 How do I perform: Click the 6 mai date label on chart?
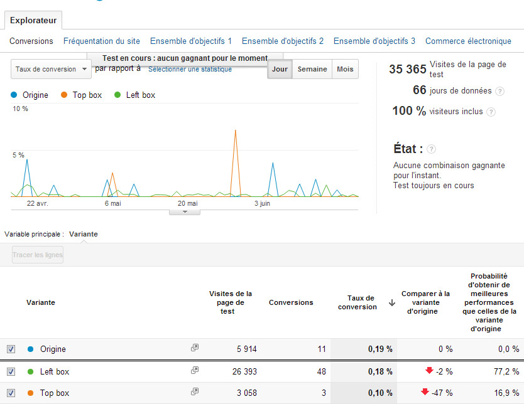112,203
